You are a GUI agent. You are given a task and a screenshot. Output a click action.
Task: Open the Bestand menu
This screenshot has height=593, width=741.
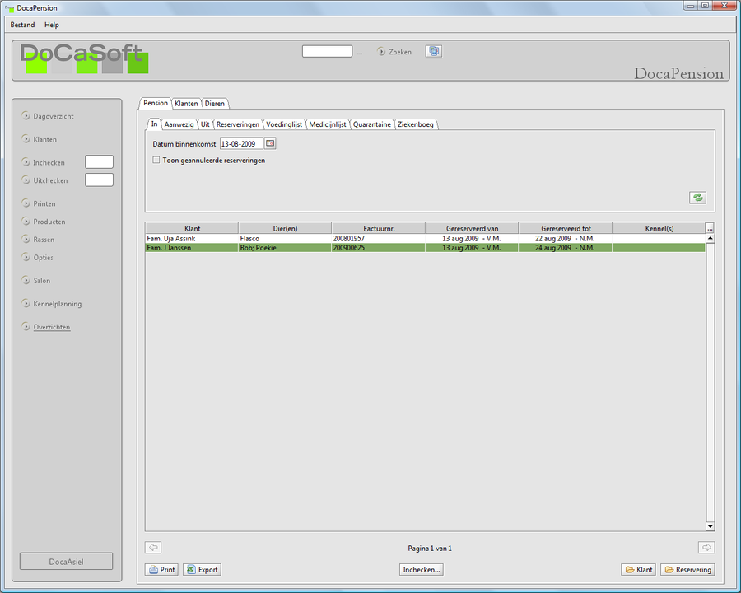[x=22, y=25]
